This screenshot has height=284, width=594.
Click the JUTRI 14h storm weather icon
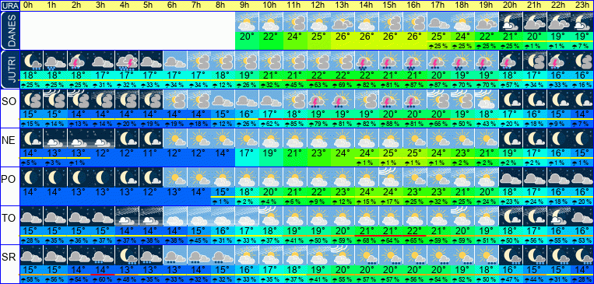pos(367,60)
